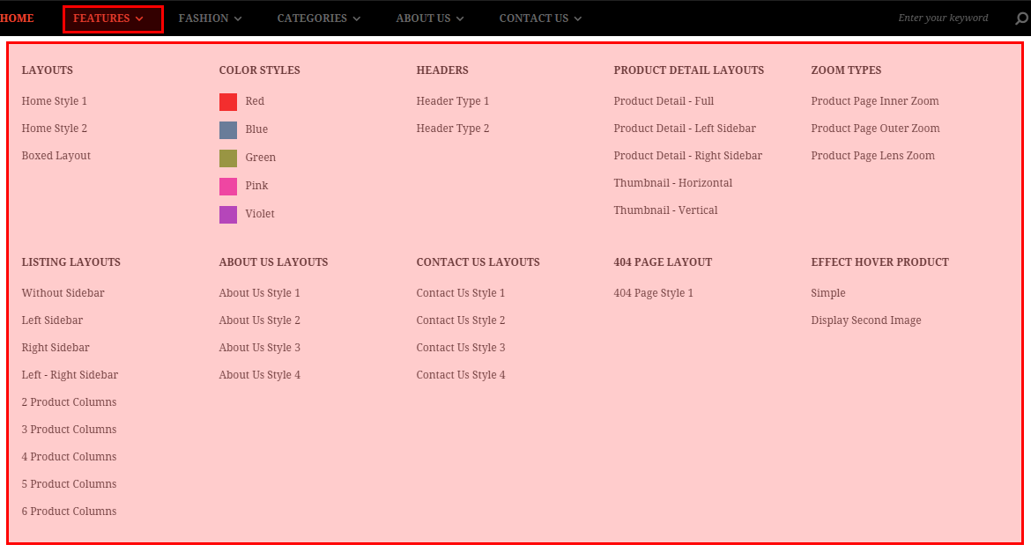The height and width of the screenshot is (552, 1031).
Task: Click the Blue color style link
Action: tap(256, 129)
